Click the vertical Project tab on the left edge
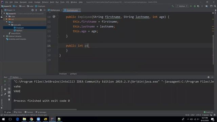The width and height of the screenshot is (217, 122). [x=2, y=14]
